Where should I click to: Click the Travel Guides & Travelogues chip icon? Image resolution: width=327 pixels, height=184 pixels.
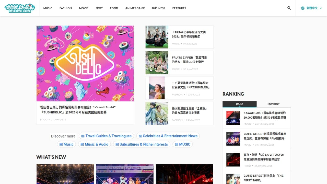[x=83, y=136]
